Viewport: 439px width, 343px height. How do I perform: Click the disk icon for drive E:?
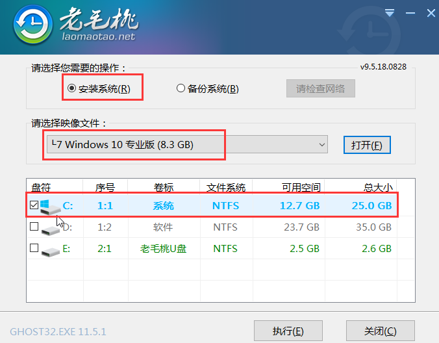51,251
